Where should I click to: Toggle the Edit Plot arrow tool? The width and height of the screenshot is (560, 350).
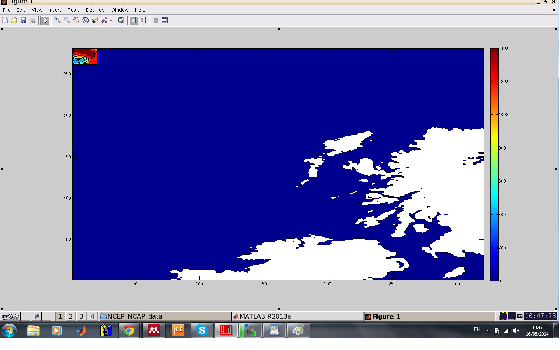point(45,21)
